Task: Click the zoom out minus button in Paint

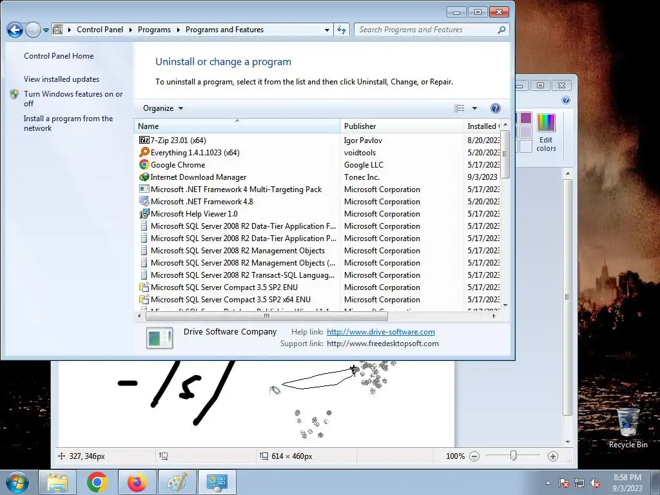Action: click(x=474, y=456)
